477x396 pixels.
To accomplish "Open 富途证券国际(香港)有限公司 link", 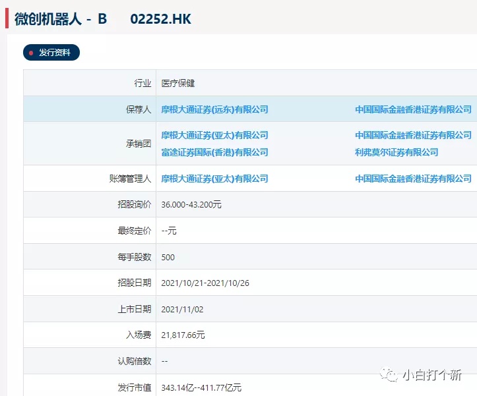I will [214, 152].
